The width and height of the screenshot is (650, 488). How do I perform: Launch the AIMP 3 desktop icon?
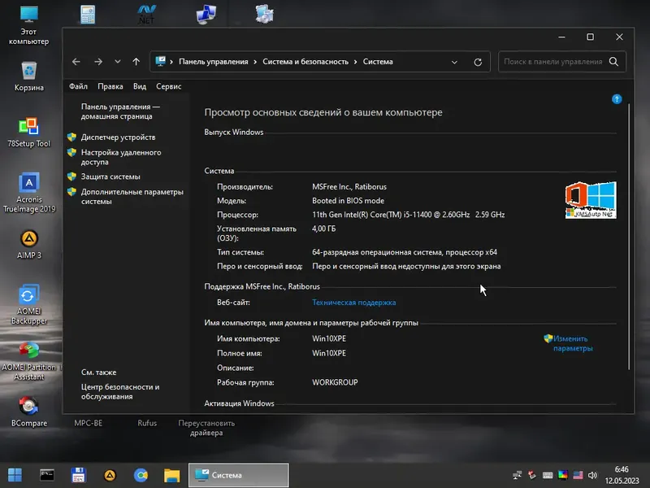pos(28,245)
